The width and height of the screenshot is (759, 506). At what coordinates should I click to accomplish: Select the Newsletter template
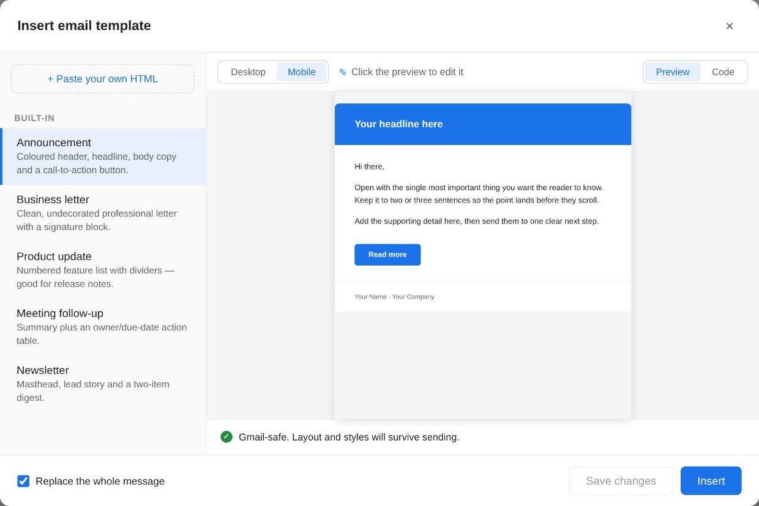click(103, 384)
